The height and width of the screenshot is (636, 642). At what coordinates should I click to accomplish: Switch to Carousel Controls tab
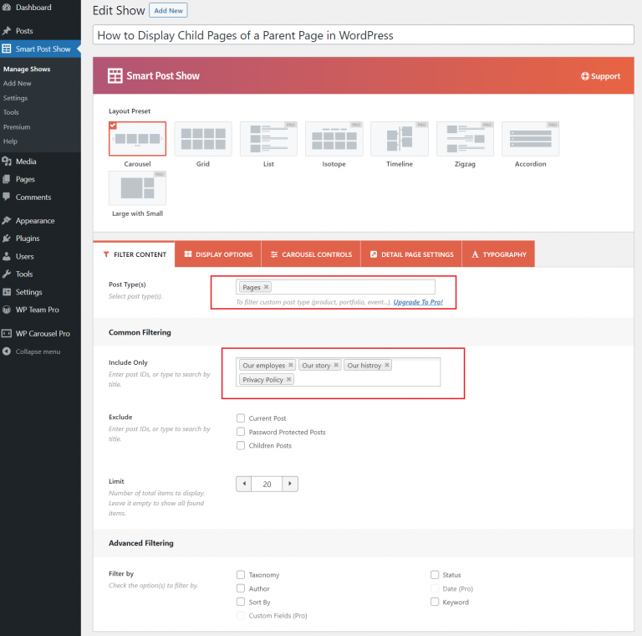coord(311,254)
